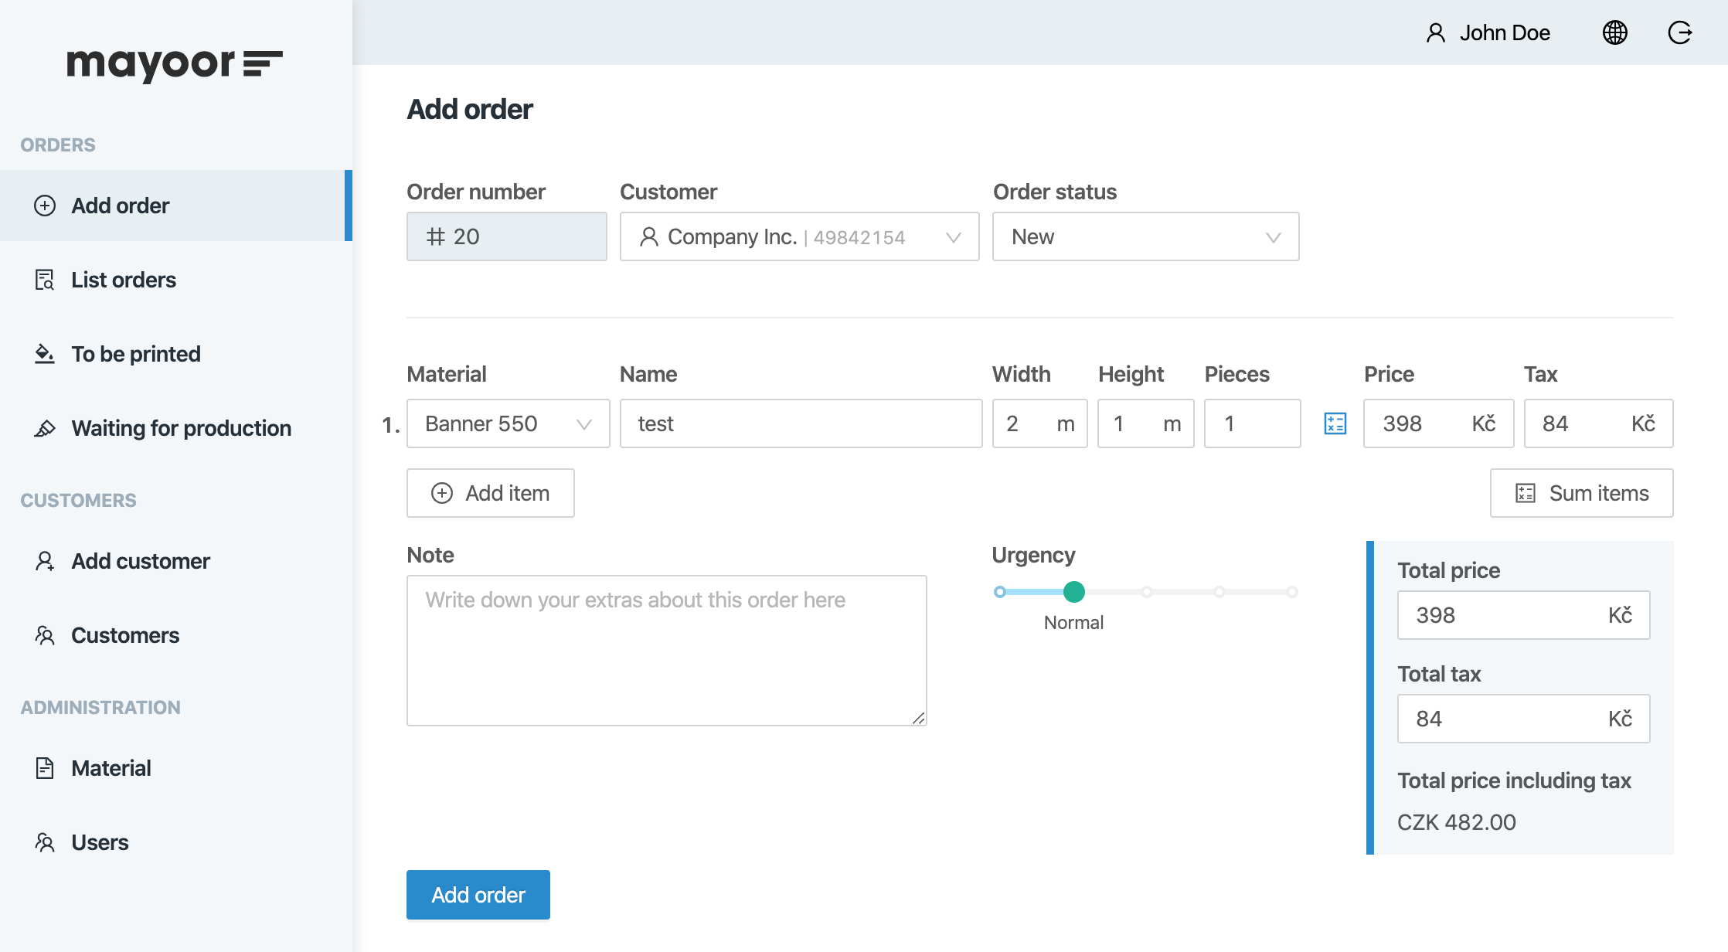Click the To be printed icon
The image size is (1728, 952).
45,354
